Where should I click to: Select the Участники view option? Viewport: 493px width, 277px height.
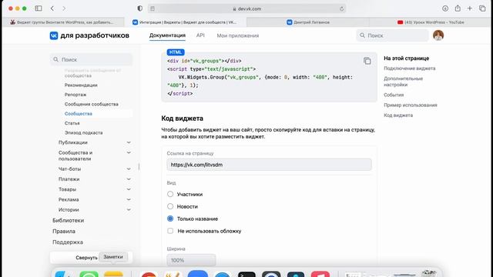pos(170,194)
